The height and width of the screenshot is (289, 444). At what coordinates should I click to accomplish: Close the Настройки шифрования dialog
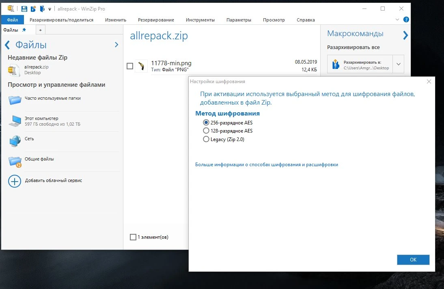[429, 81]
